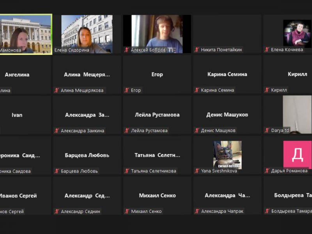
Task: Click muted mic icon beside Yana Sveshnikova
Action: click(197, 171)
